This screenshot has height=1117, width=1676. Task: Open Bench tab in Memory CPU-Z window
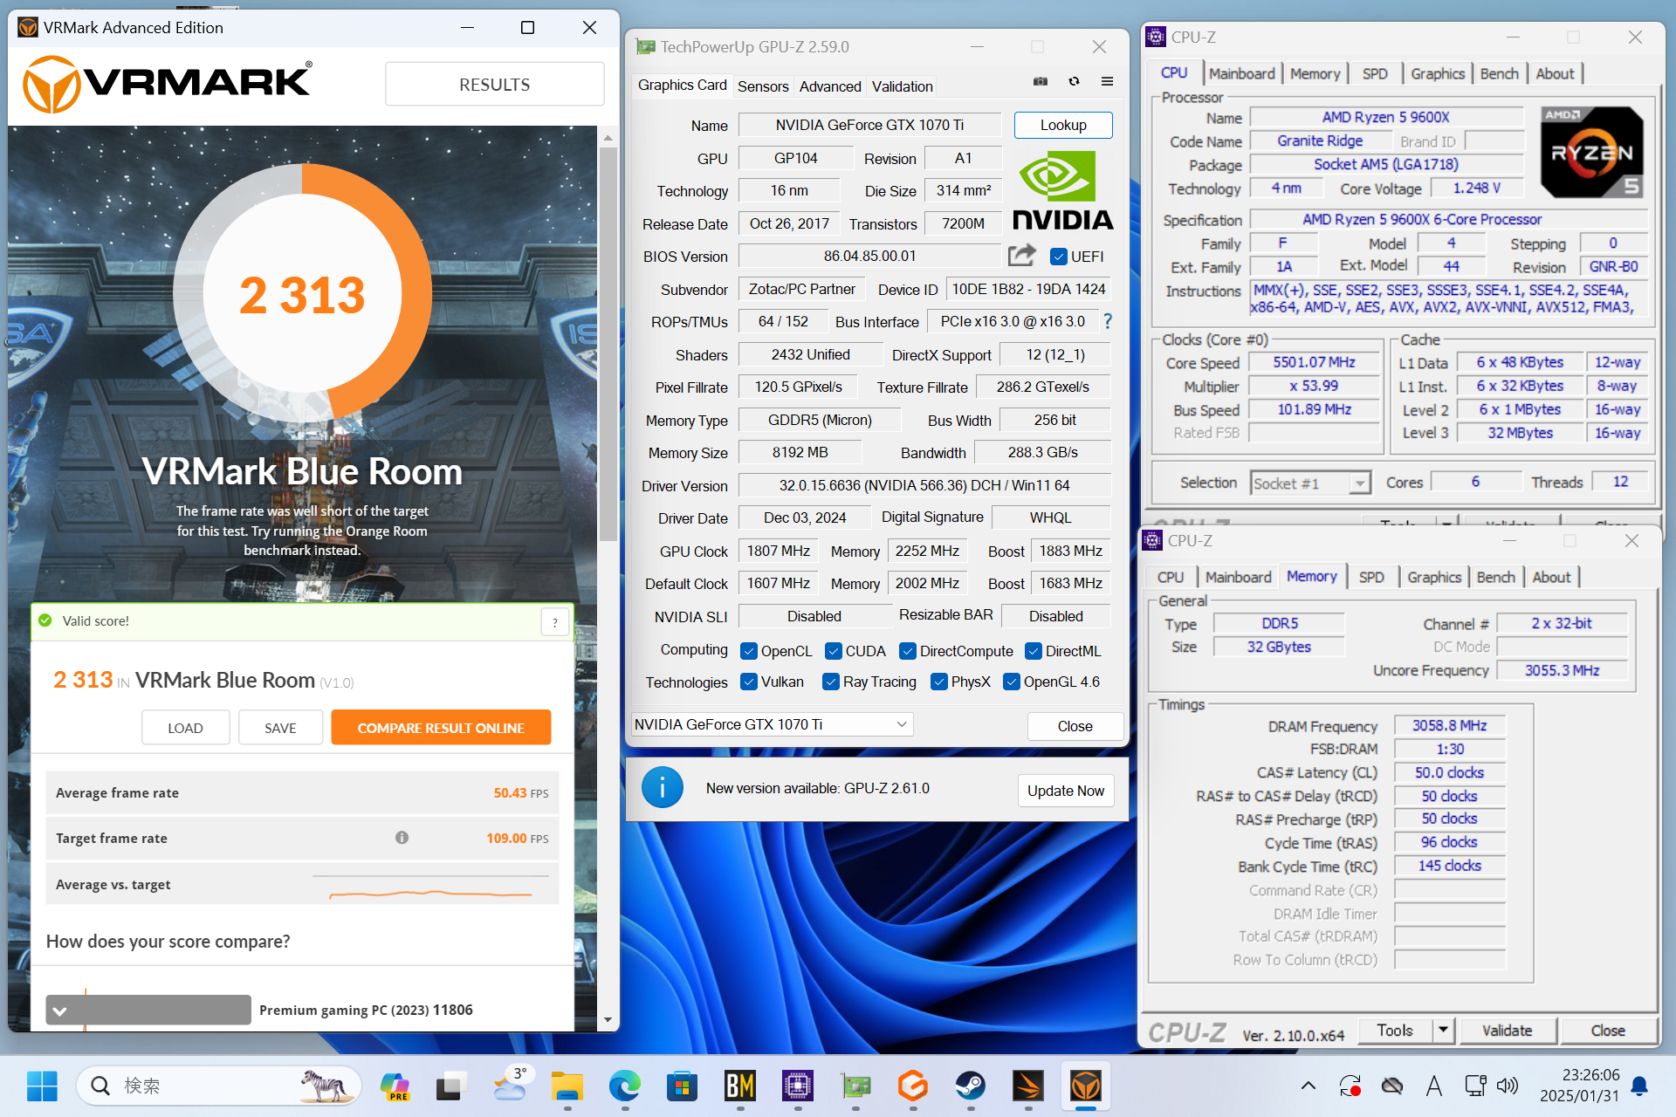coord(1495,578)
